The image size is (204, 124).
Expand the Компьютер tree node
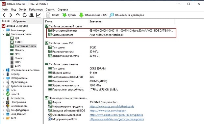(4, 30)
